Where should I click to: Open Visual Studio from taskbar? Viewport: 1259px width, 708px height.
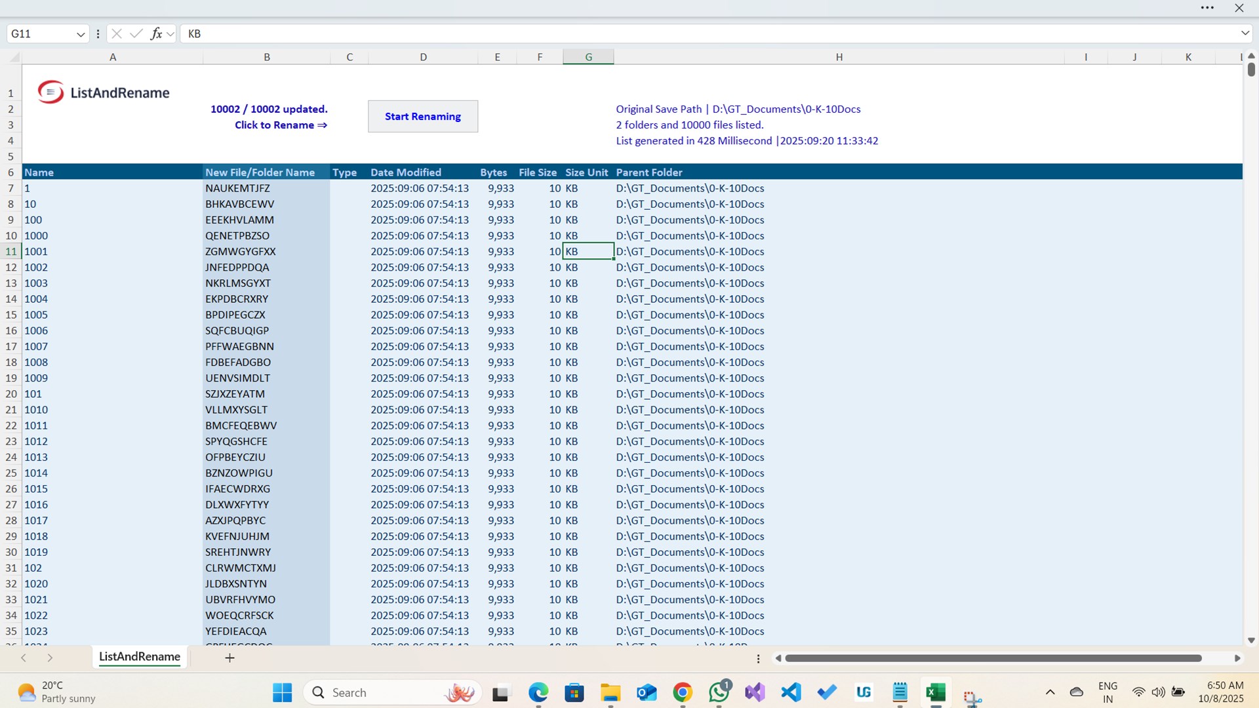[x=755, y=692]
